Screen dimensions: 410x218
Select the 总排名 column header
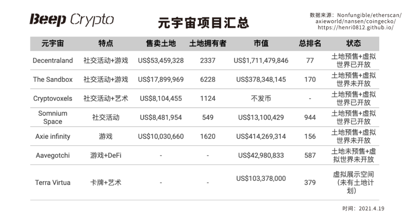pyautogui.click(x=310, y=43)
